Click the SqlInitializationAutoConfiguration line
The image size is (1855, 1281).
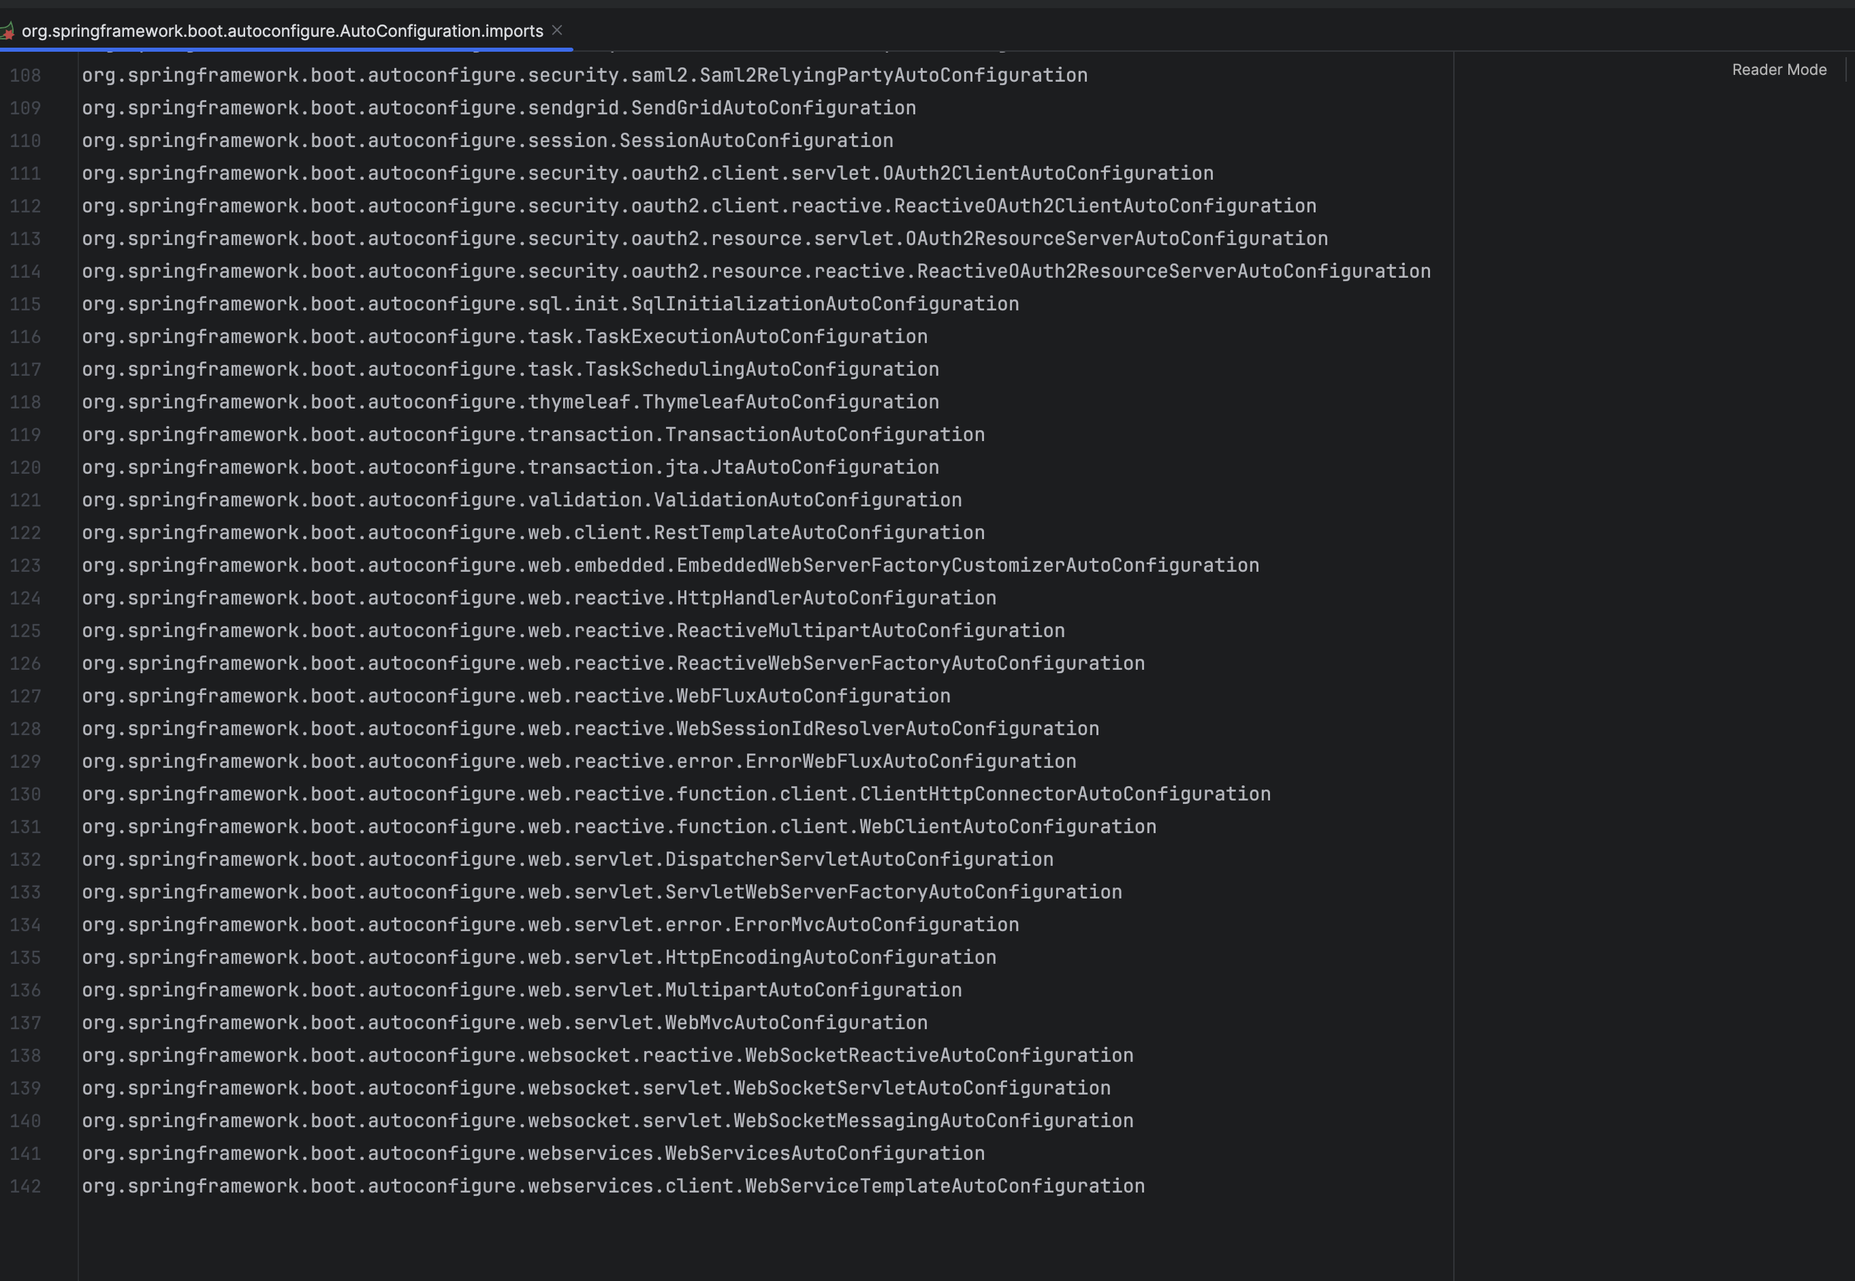point(550,304)
